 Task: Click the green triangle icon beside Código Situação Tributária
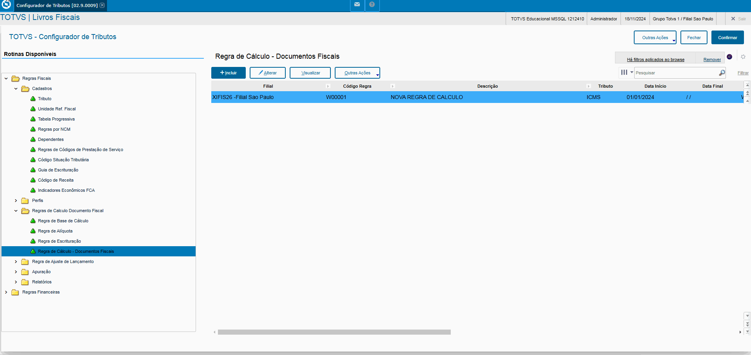click(33, 160)
